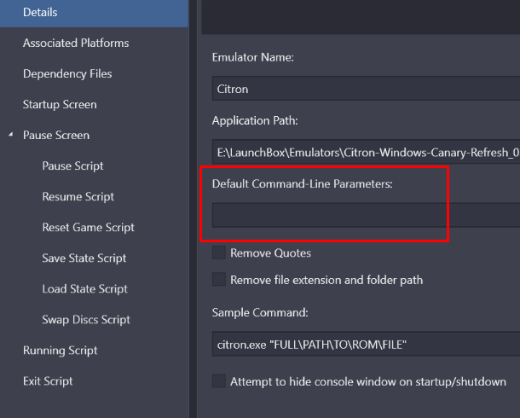Select Swap Discs Script entry
The height and width of the screenshot is (418, 520).
point(86,320)
